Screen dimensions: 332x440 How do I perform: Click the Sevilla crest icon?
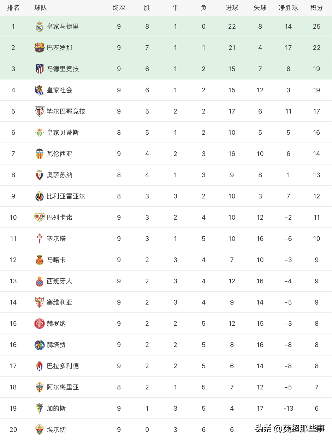click(40, 302)
